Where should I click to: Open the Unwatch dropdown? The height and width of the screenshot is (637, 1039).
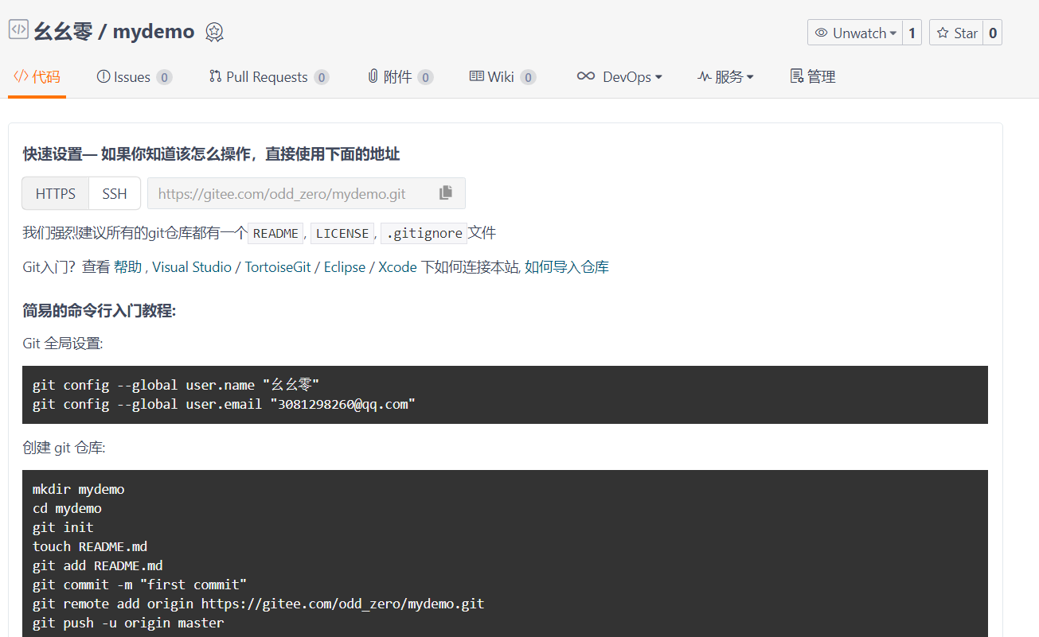pyautogui.click(x=853, y=33)
